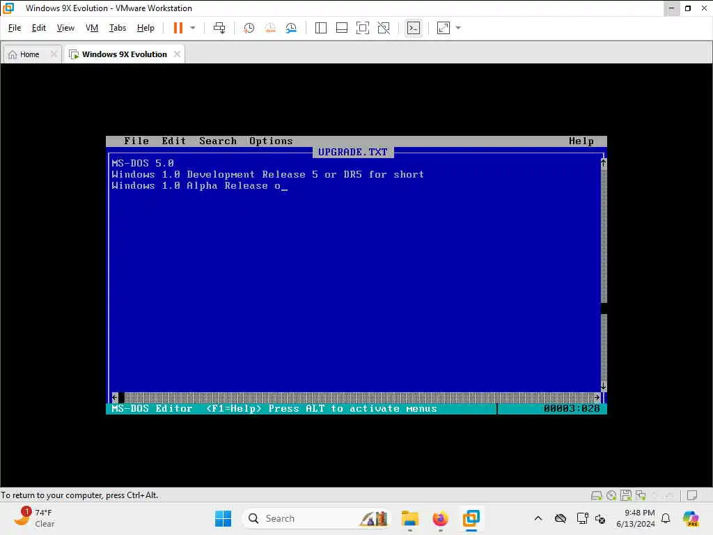Viewport: 713px width, 535px height.
Task: Click the editor's horizontal scrollbar left arrow
Action: click(115, 397)
